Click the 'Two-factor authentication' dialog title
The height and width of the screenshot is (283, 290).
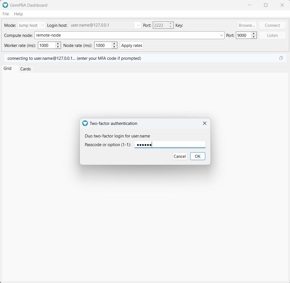(113, 123)
